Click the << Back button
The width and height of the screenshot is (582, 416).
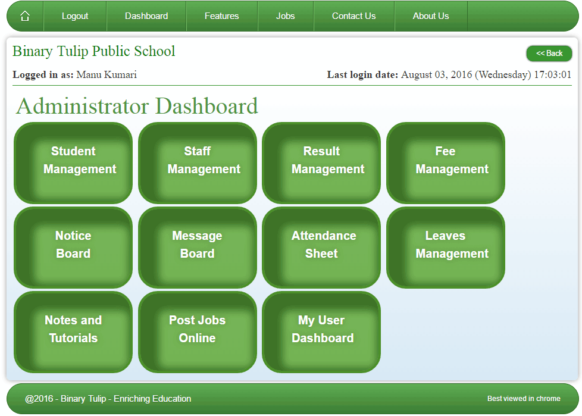point(549,54)
